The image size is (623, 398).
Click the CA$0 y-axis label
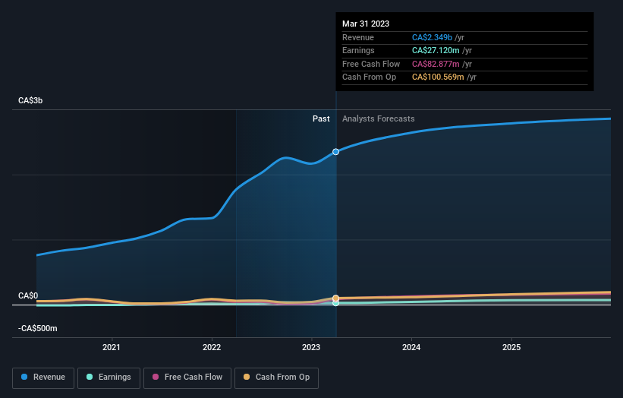(28, 295)
